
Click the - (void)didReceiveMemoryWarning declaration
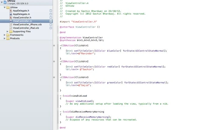pyautogui.click(x=82, y=112)
